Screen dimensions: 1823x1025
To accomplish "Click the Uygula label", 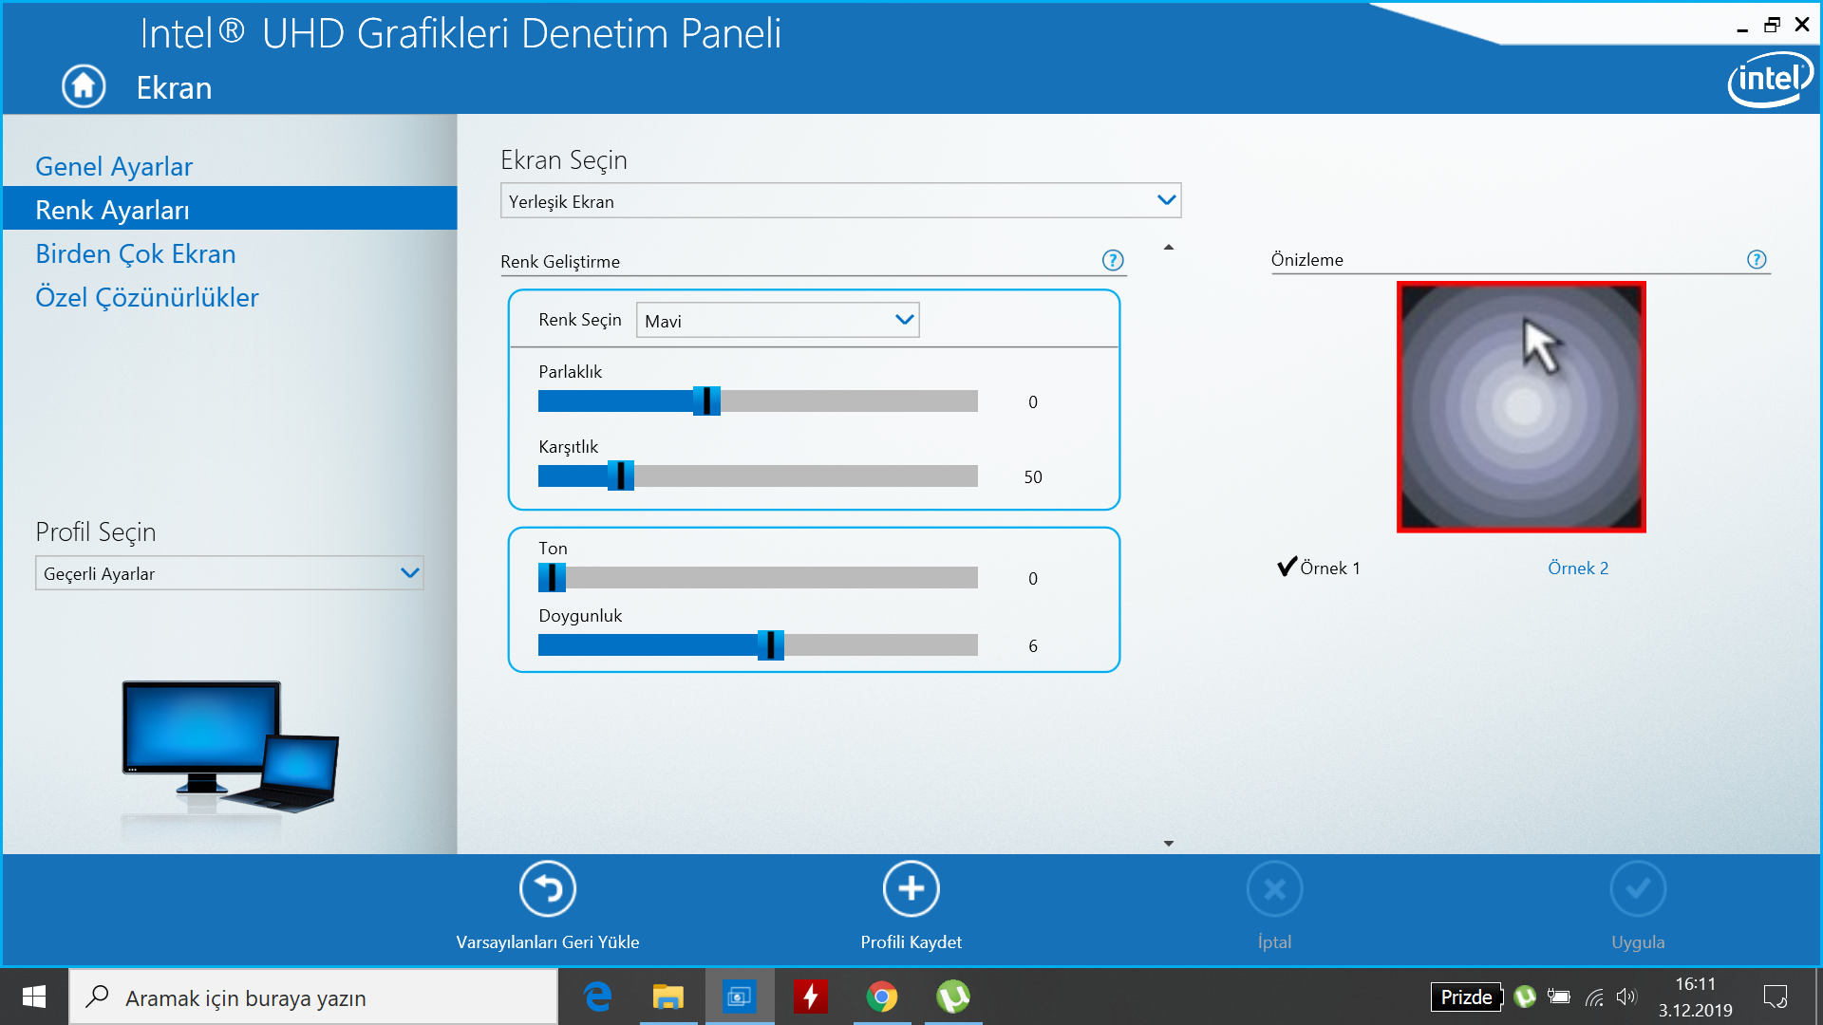I will (1638, 941).
